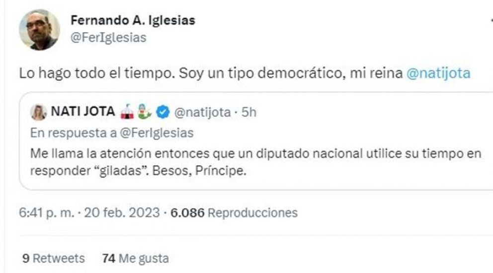Click Fernando A. Iglesias's profile photo
Viewport: 493px width, 273px height.
(x=39, y=30)
